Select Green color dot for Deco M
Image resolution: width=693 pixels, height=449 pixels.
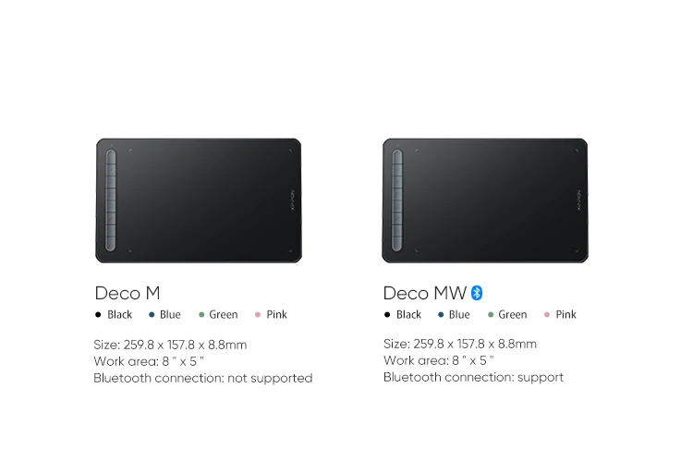pyautogui.click(x=201, y=315)
